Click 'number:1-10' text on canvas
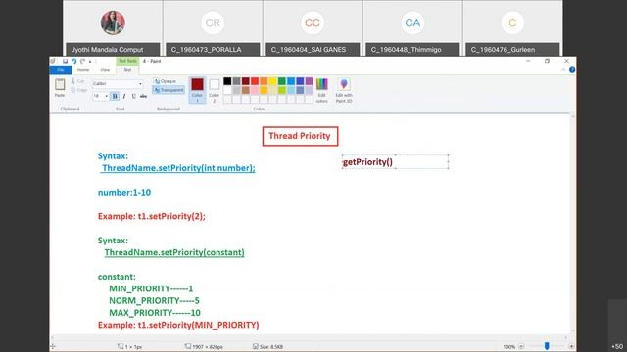This screenshot has height=352, width=627. click(x=124, y=193)
